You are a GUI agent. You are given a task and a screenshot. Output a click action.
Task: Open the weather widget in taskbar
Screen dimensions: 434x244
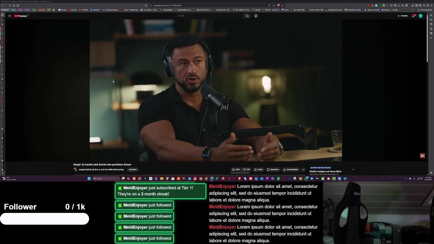click(x=9, y=179)
